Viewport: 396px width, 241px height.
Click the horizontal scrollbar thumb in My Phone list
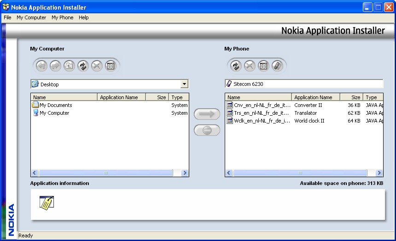(300, 173)
